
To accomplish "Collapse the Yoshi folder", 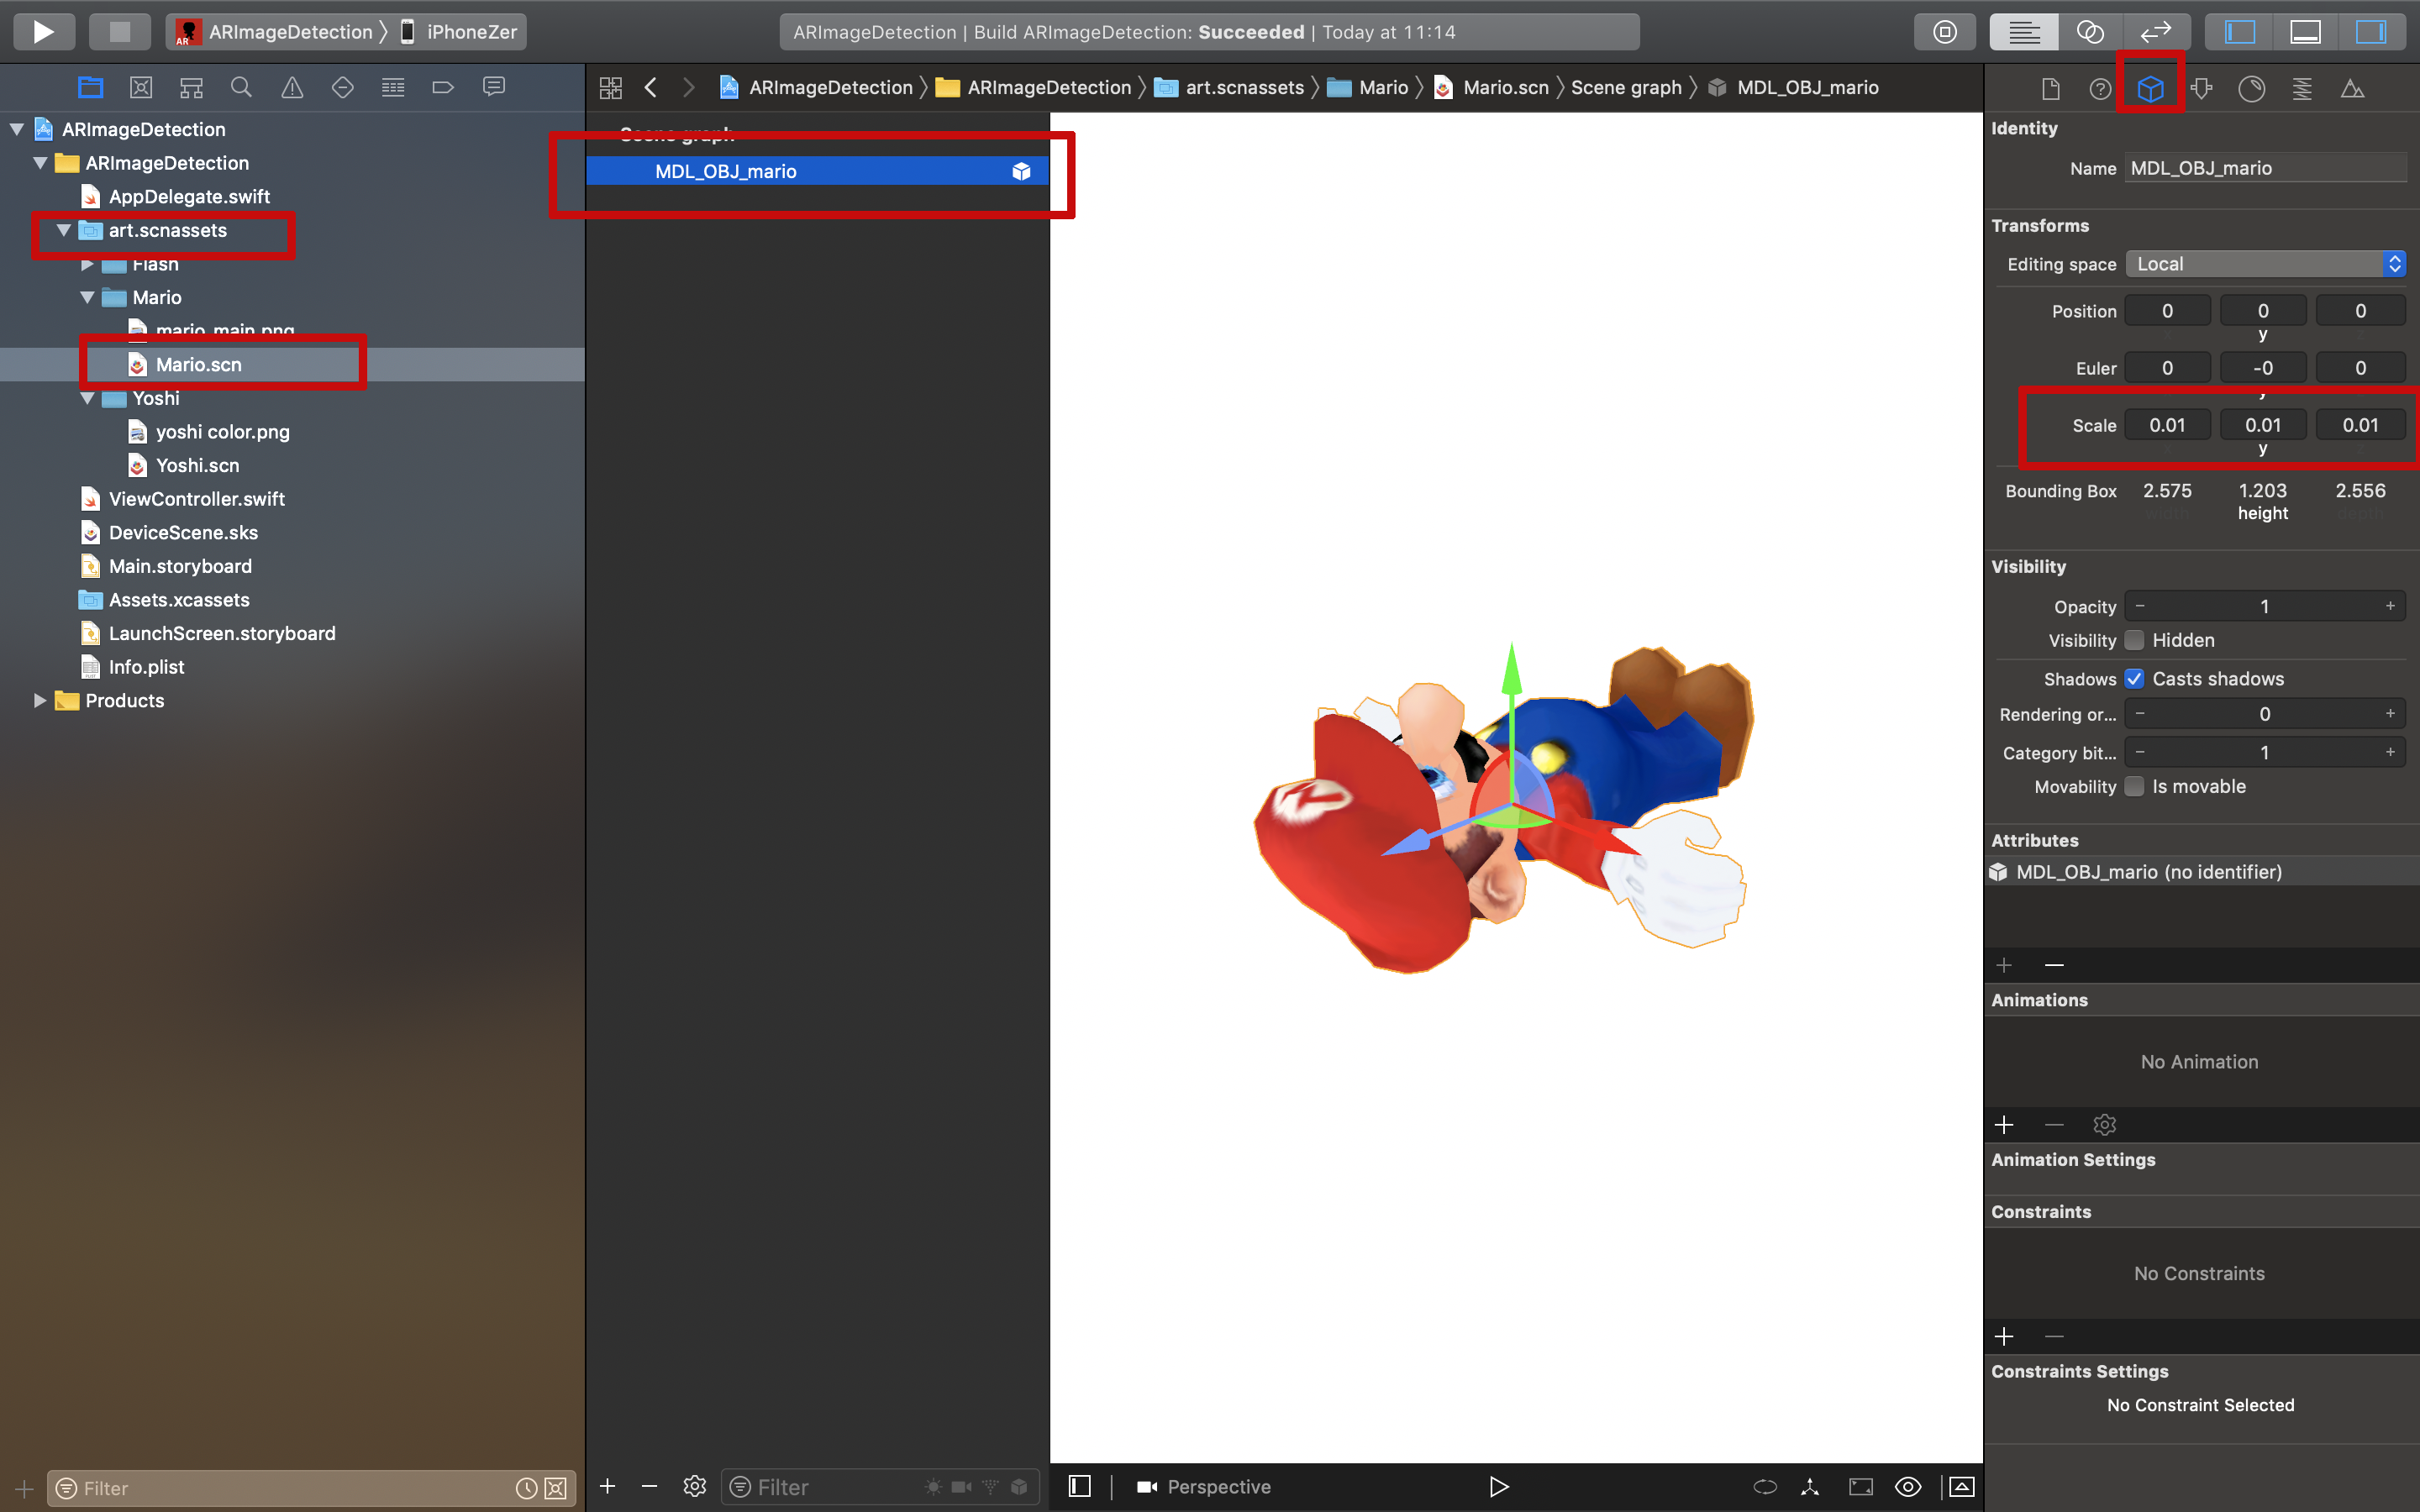I will pos(87,398).
